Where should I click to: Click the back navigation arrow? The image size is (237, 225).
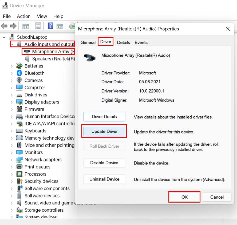tap(4, 26)
